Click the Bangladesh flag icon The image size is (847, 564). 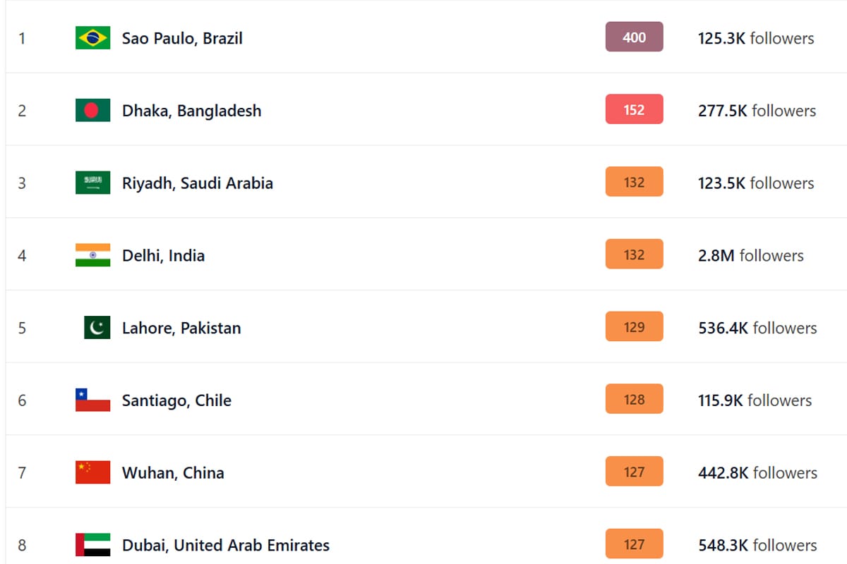click(92, 110)
